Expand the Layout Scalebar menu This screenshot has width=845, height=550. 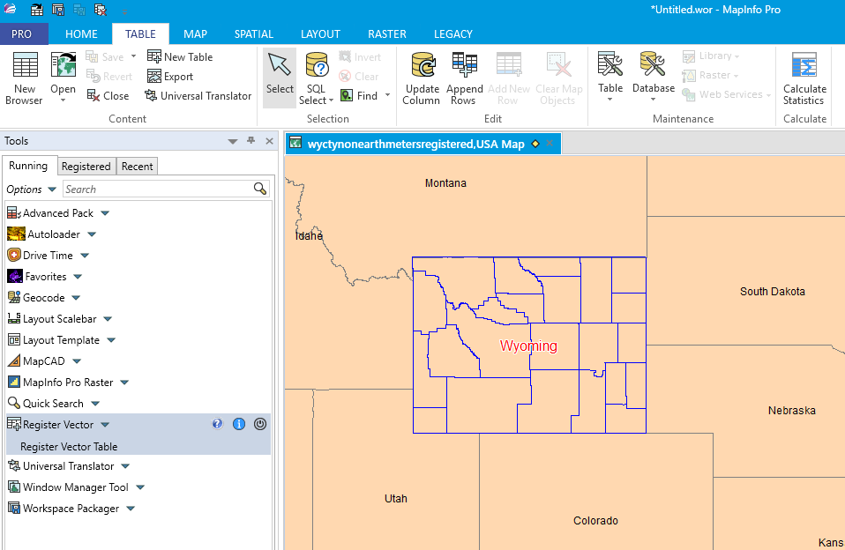pyautogui.click(x=108, y=319)
